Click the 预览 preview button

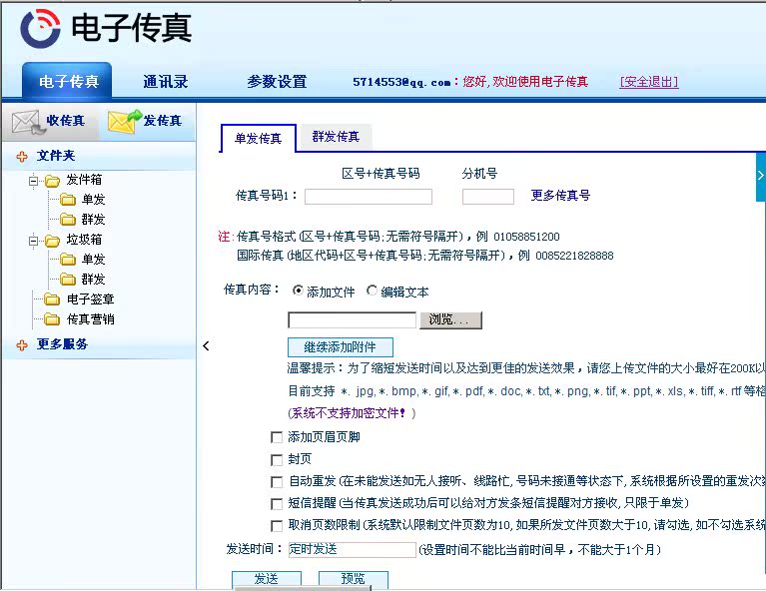click(354, 579)
